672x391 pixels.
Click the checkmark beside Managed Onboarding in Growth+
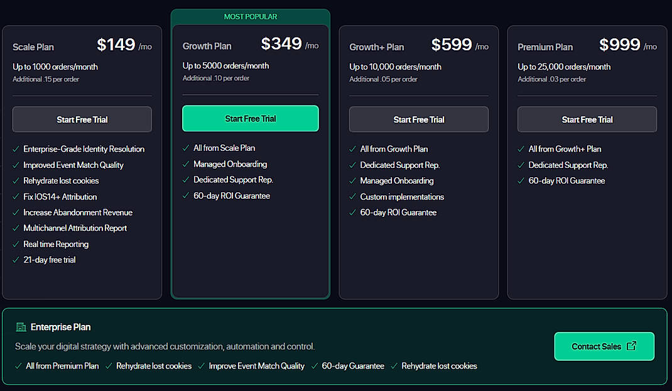pyautogui.click(x=352, y=180)
